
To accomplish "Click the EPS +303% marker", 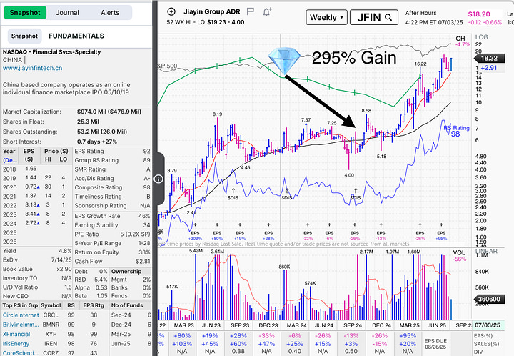I will 195,233.
